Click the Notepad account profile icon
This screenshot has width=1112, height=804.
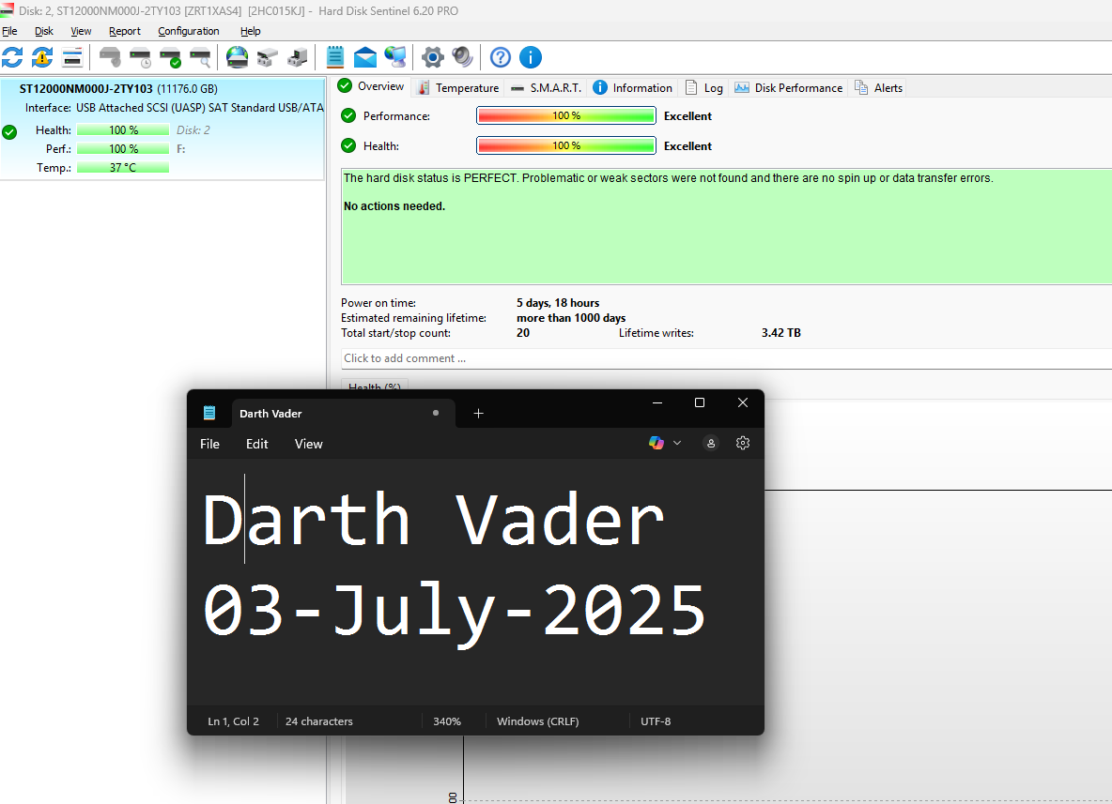click(x=711, y=443)
